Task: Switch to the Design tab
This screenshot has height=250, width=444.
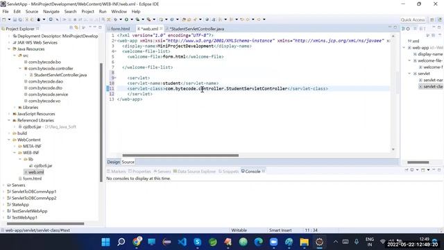Action: (114, 162)
